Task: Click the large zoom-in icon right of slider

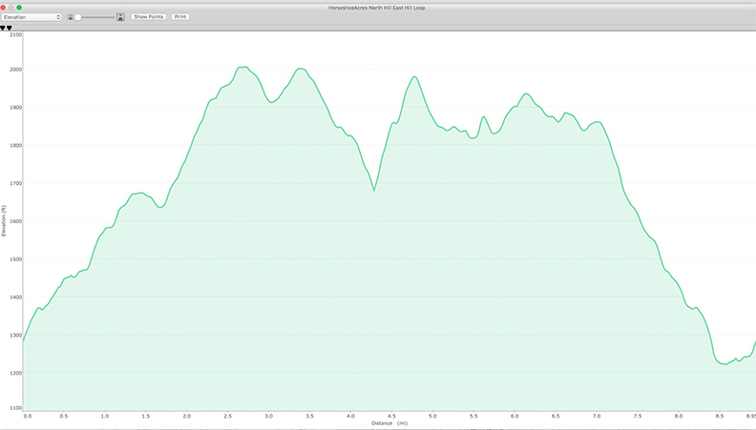Action: point(120,17)
